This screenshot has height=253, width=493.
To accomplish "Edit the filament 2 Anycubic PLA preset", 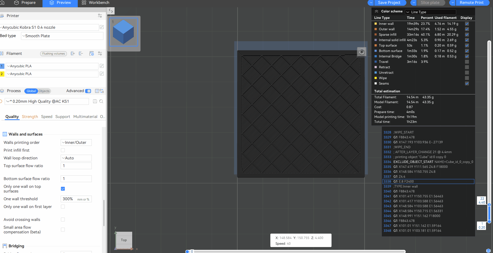I will (102, 74).
